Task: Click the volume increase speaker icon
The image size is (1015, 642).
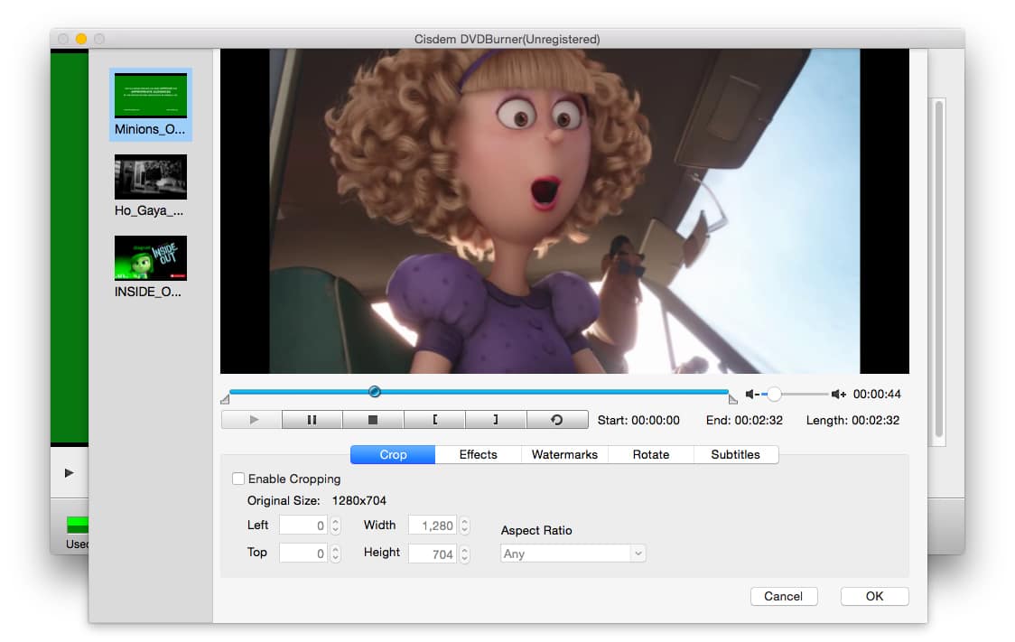Action: point(839,395)
